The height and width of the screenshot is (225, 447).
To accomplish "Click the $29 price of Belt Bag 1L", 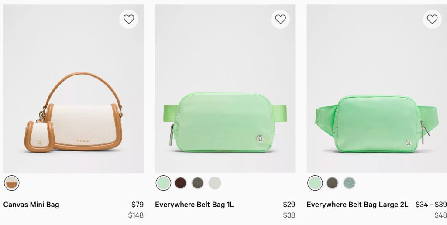I will pyautogui.click(x=289, y=205).
